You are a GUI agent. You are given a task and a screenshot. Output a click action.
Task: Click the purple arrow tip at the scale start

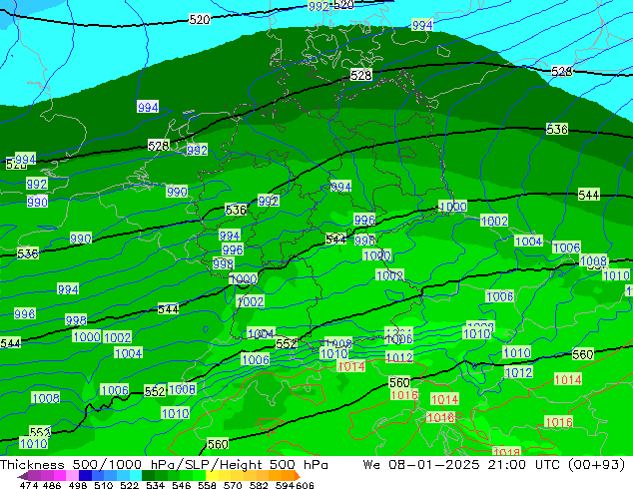click(x=23, y=476)
